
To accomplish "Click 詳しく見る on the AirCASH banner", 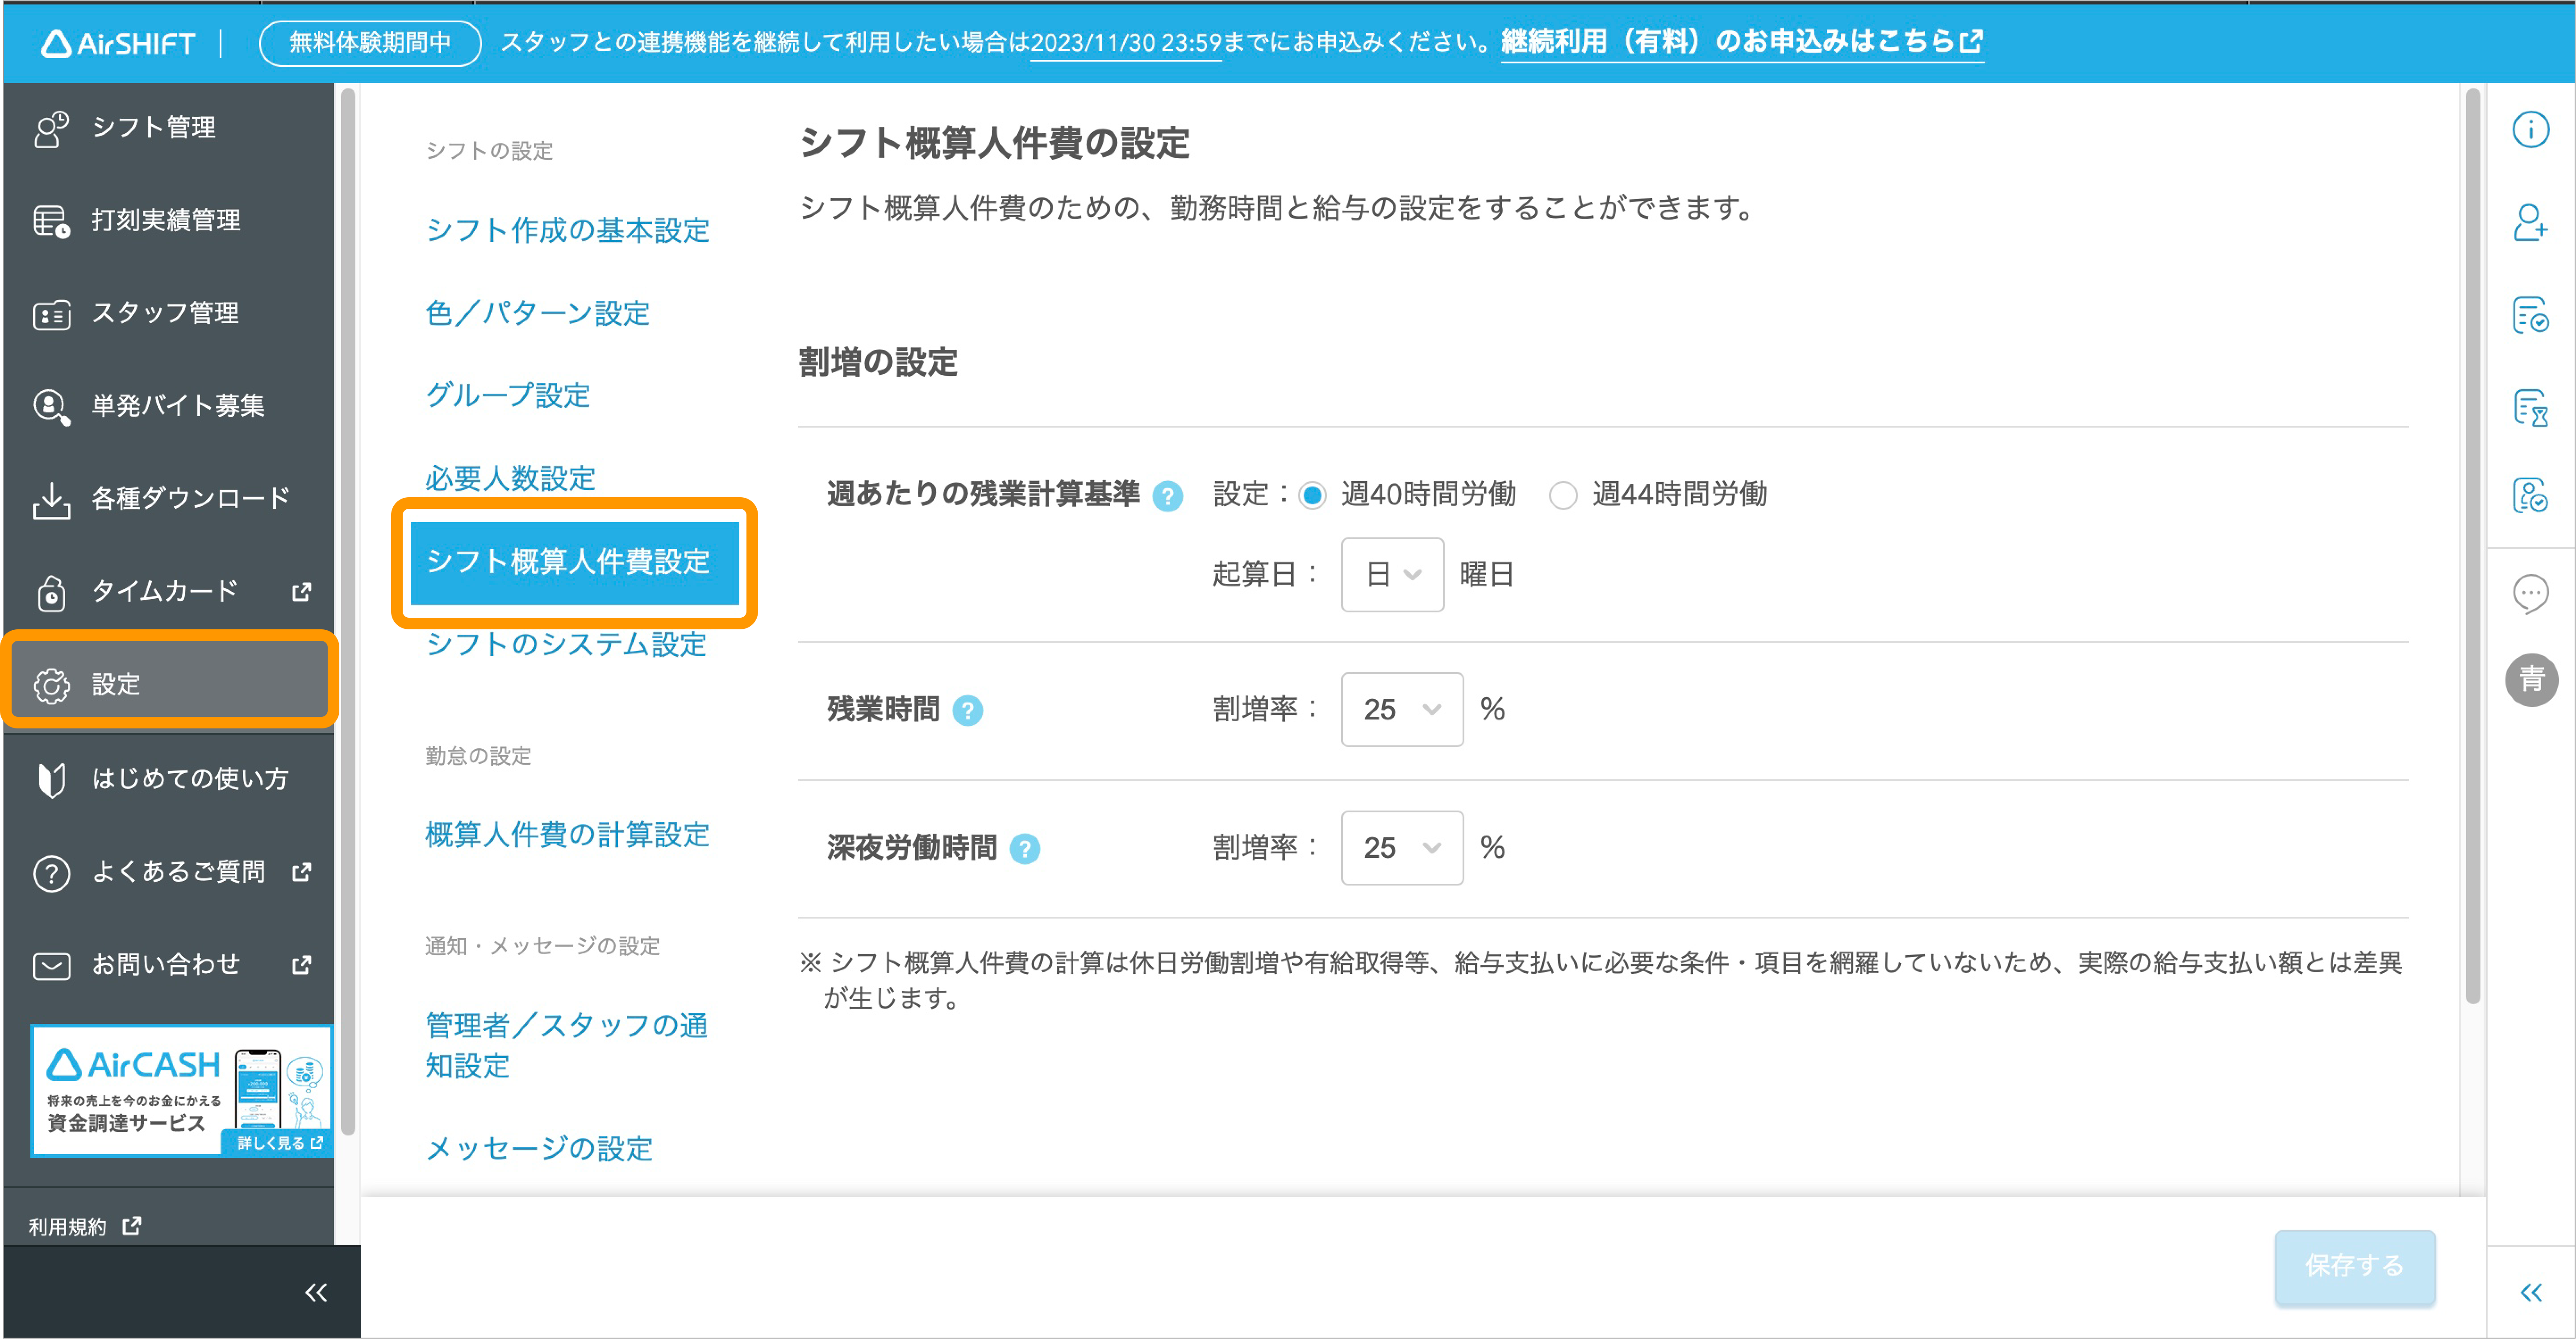I will 279,1142.
